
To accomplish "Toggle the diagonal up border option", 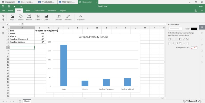I will [x=184, y=39].
